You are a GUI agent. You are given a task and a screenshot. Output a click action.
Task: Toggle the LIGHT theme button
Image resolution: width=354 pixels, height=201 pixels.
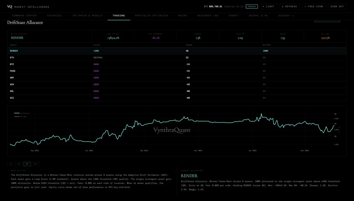click(268, 6)
